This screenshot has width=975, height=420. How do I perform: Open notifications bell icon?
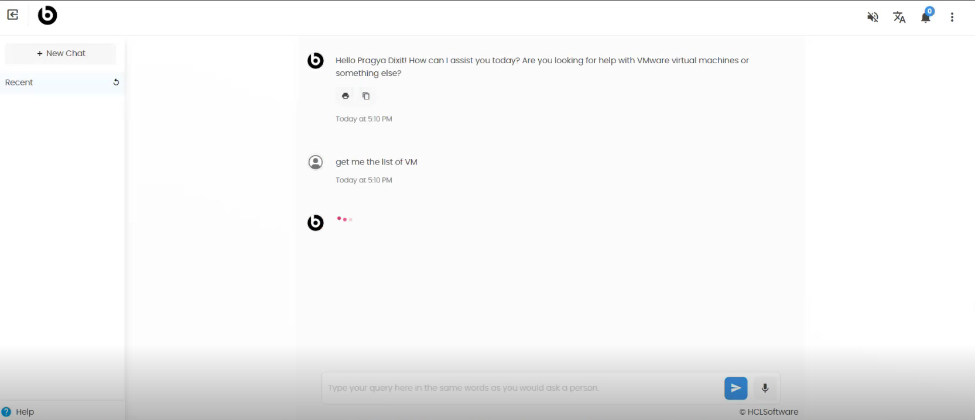[x=925, y=18]
